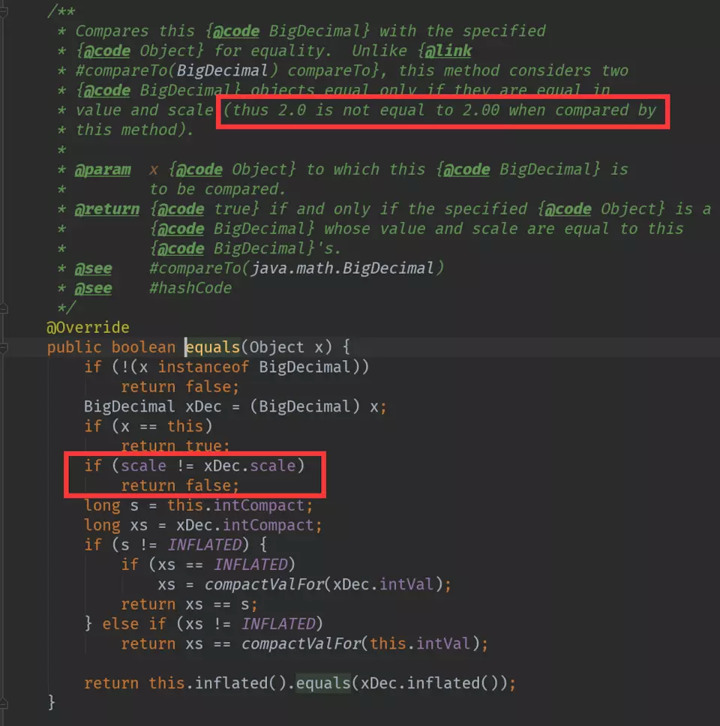
Task: Click the xDec variable declaration
Action: click(203, 406)
